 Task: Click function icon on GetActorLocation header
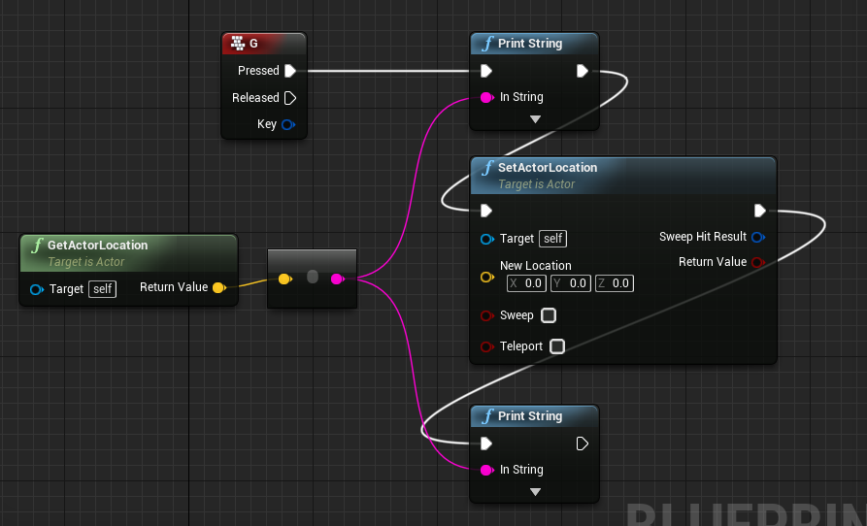click(37, 245)
